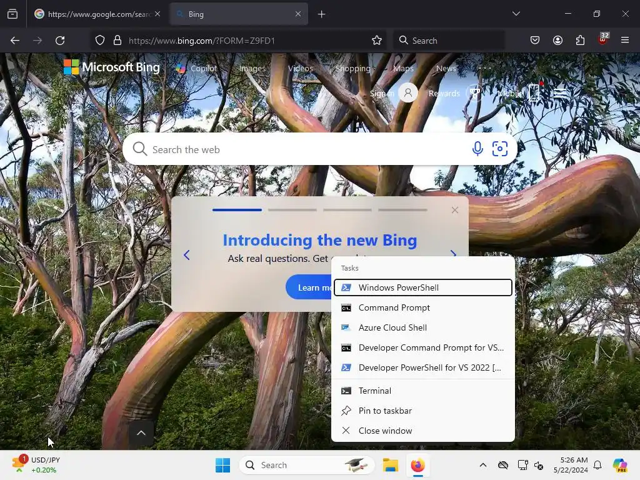Go to previous Bing intro slide
This screenshot has height=480, width=640.
186,255
